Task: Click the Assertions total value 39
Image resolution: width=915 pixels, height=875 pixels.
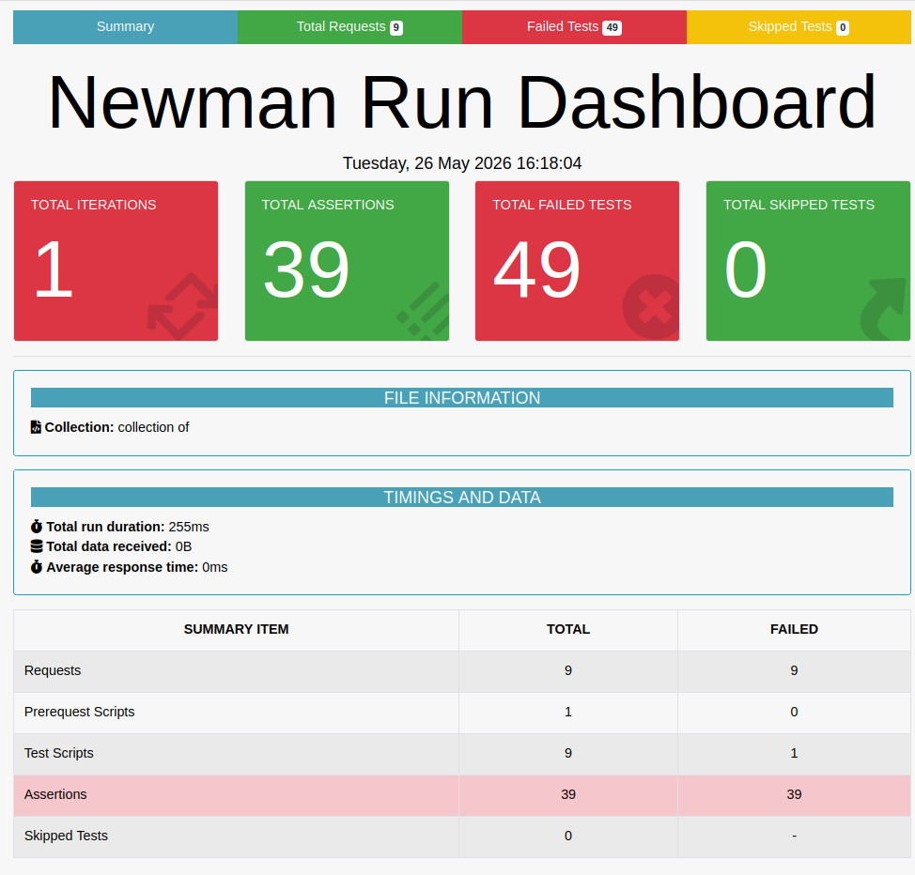Action: click(568, 794)
